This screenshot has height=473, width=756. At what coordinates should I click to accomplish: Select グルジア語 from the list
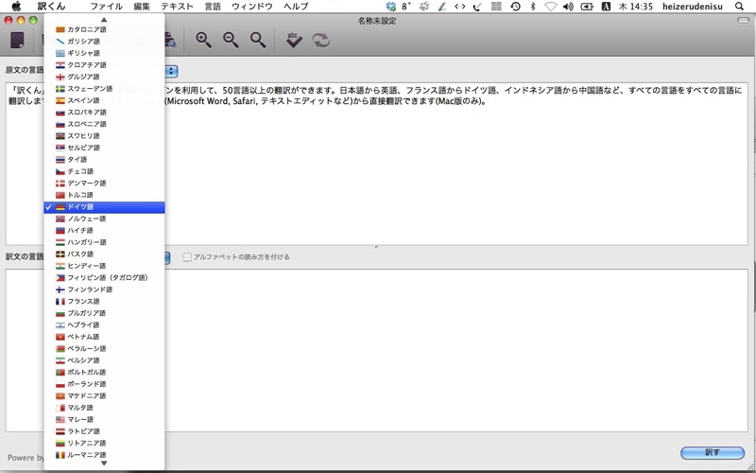[104, 77]
